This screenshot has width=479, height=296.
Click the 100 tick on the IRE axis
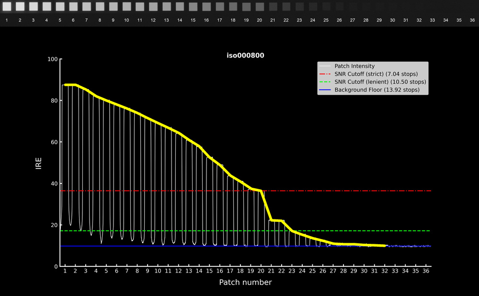point(52,59)
